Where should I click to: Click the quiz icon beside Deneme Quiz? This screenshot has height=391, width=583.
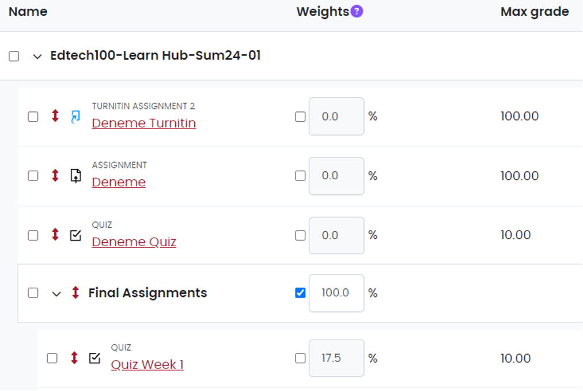point(75,235)
